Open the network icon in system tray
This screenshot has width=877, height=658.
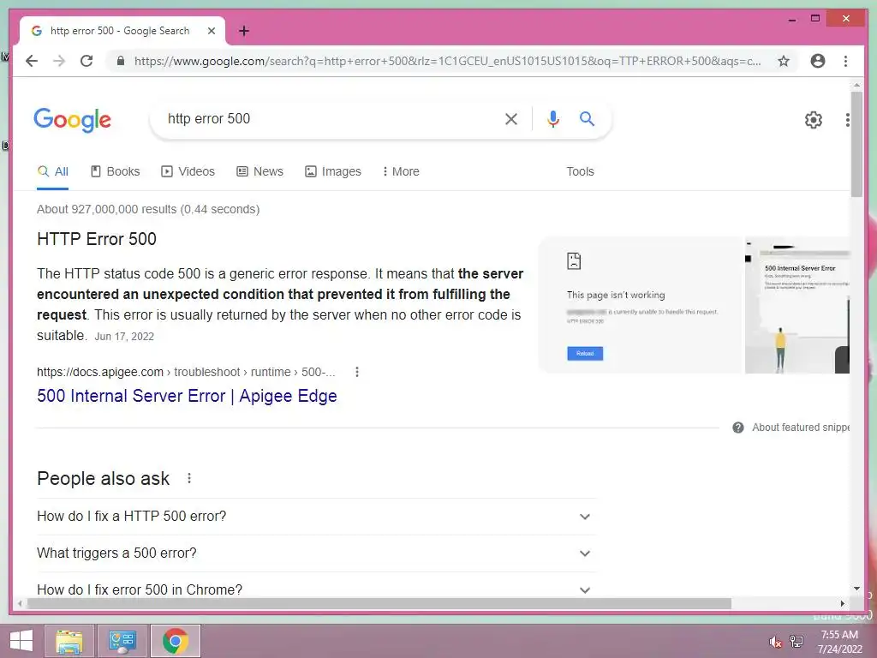(x=796, y=641)
